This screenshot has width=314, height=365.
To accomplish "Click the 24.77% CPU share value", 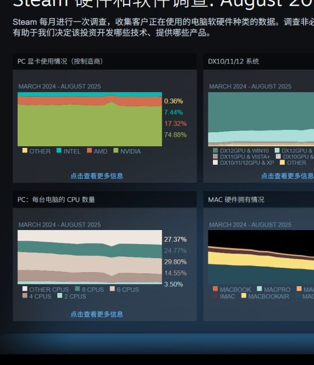I will (175, 251).
